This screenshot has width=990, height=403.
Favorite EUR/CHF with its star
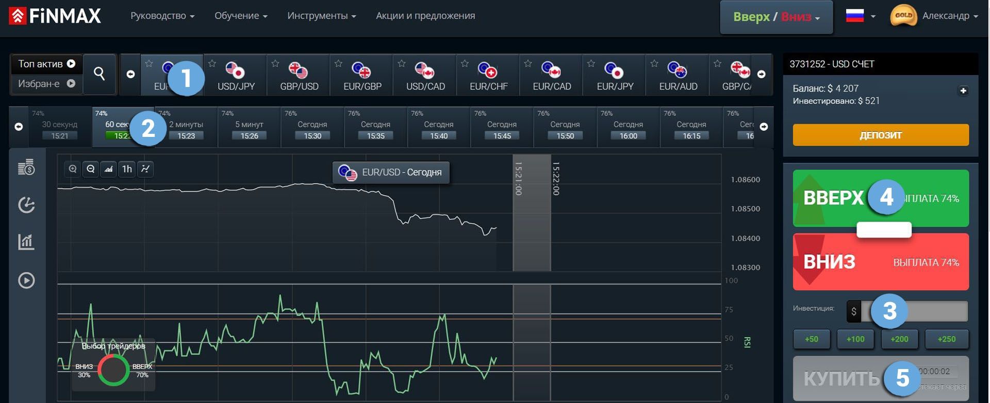click(x=465, y=63)
